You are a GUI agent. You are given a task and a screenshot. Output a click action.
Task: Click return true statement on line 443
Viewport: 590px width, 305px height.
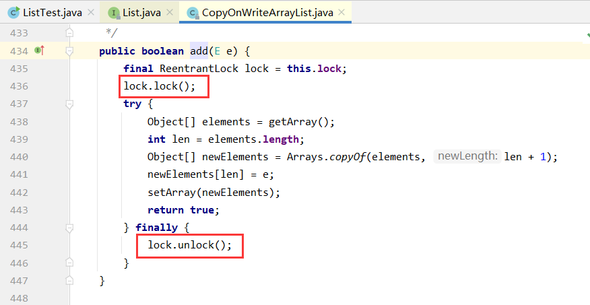tap(183, 210)
